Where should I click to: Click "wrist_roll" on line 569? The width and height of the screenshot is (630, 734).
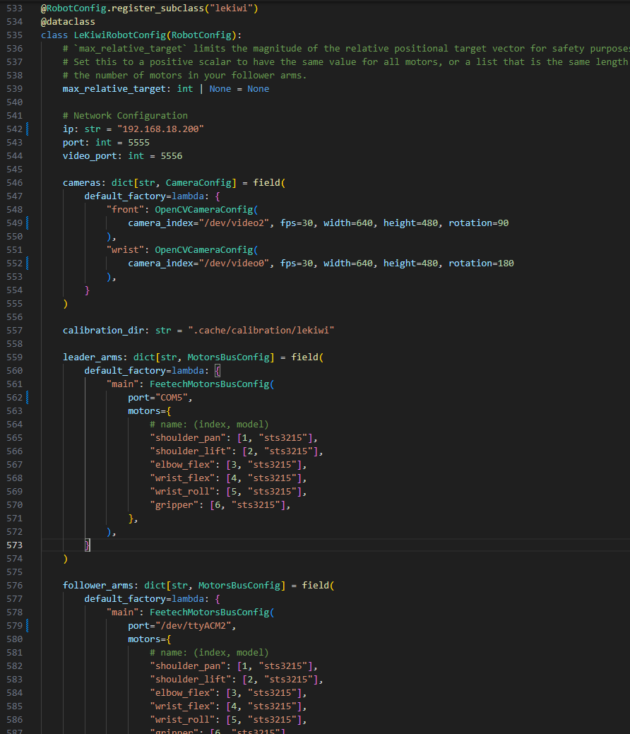coord(182,492)
